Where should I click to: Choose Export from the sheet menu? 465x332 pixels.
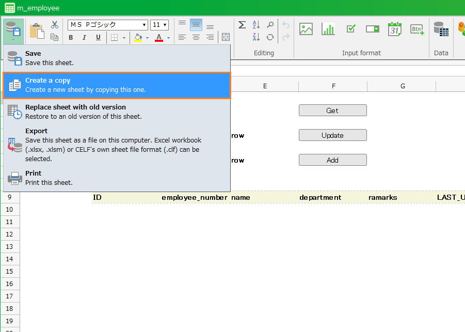(117, 145)
